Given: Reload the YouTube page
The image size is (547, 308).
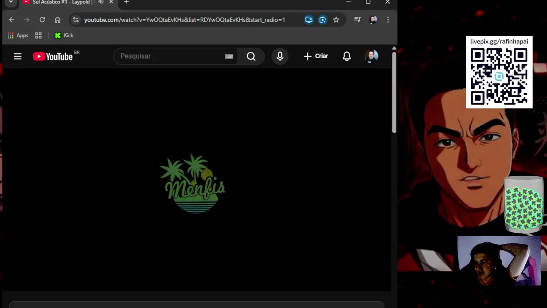Looking at the screenshot, I should click(42, 20).
